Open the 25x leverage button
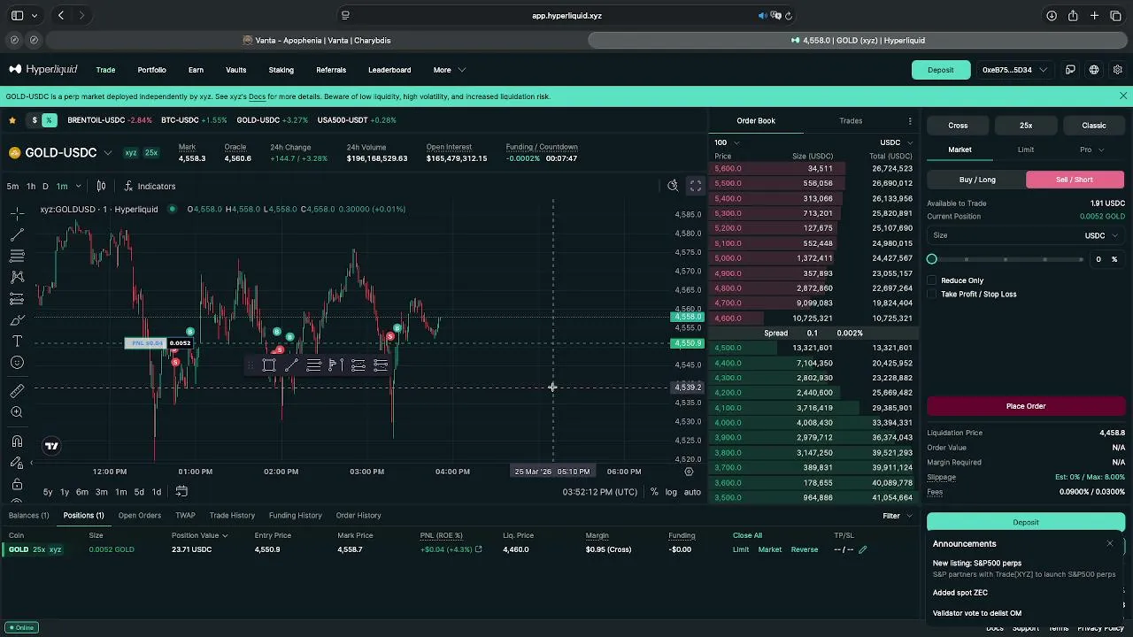Screen dimensions: 1133x637 1026,126
